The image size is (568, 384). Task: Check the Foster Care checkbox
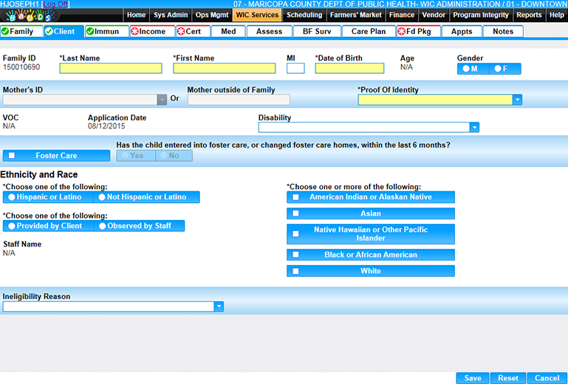(x=11, y=156)
